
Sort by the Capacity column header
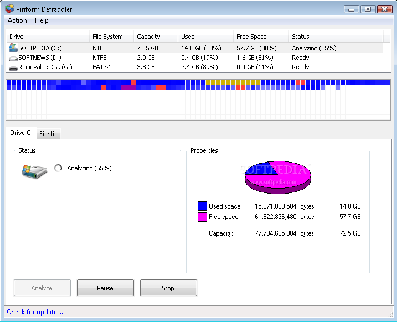pyautogui.click(x=156, y=37)
